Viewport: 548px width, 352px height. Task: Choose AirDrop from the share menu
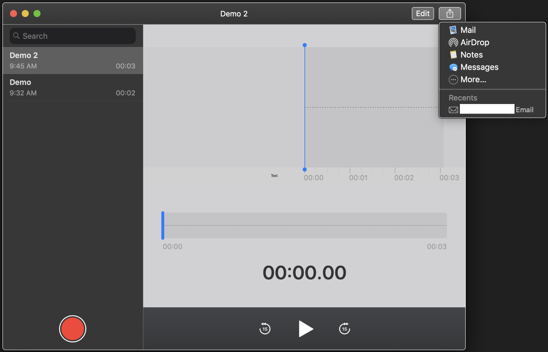click(x=492, y=42)
